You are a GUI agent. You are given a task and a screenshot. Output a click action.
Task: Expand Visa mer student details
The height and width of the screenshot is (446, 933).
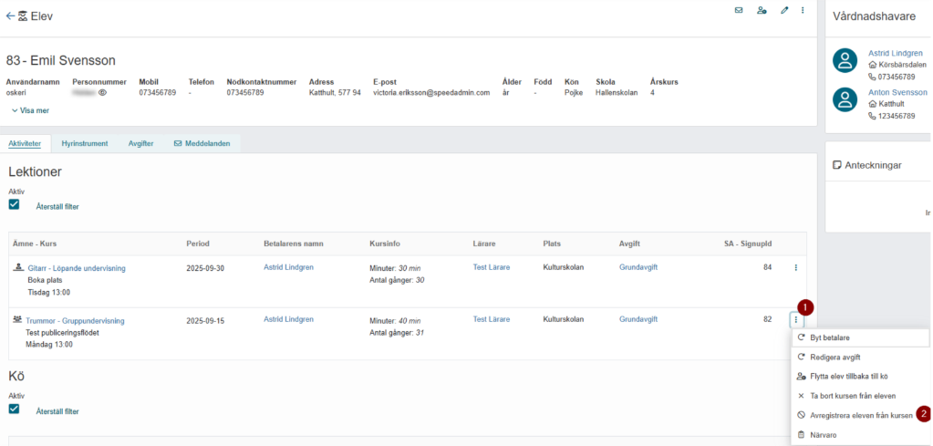pos(30,110)
